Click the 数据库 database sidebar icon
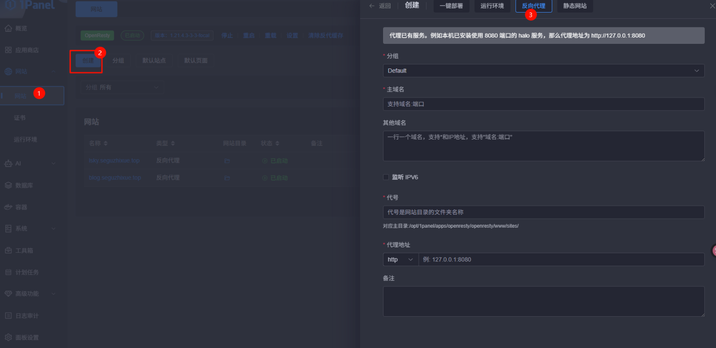Image resolution: width=716 pixels, height=348 pixels. click(9, 185)
